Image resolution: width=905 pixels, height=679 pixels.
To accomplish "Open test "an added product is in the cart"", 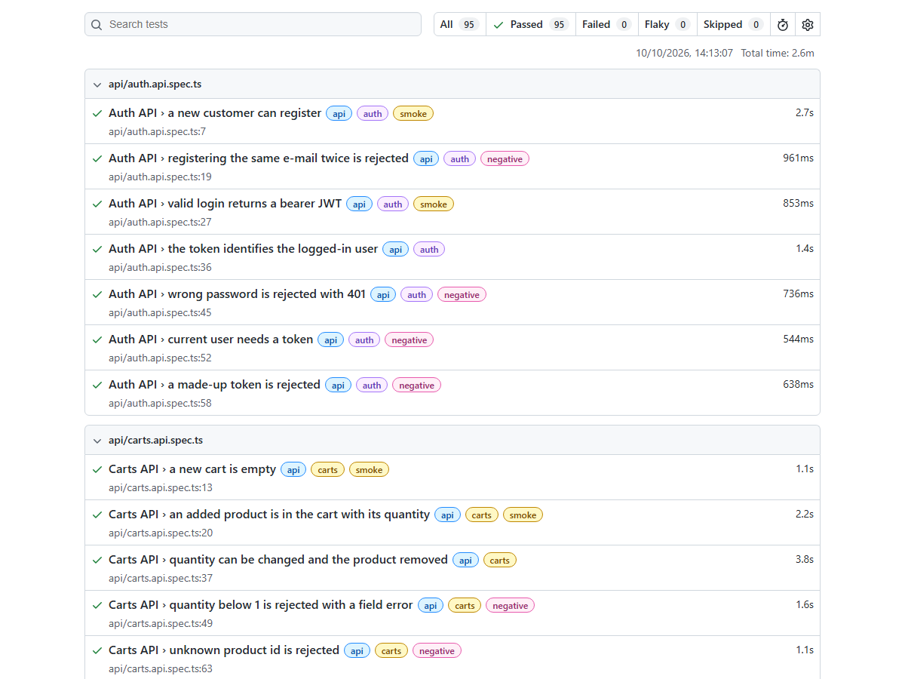I will [269, 515].
